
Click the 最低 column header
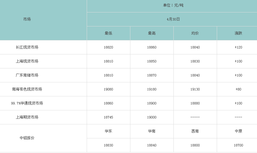click(108, 33)
